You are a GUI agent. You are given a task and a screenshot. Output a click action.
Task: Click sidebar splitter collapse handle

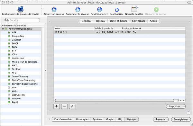pos(45,71)
